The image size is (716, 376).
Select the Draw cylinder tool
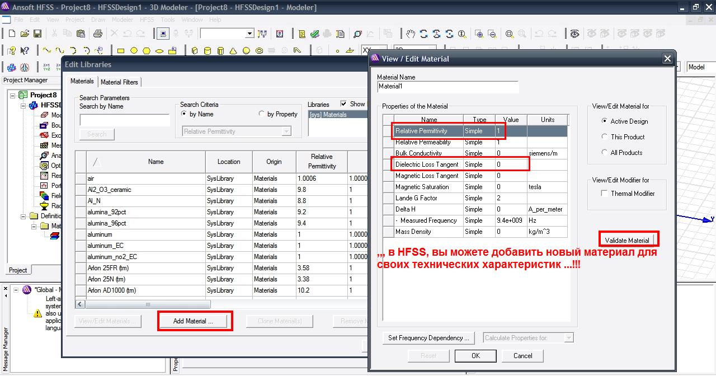(x=208, y=51)
